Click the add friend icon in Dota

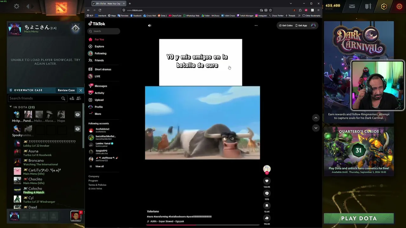(x=72, y=98)
